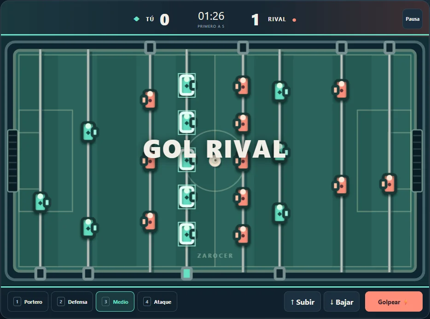The width and height of the screenshot is (430, 319).
Task: Select the Medio rod
Action: [x=115, y=301]
